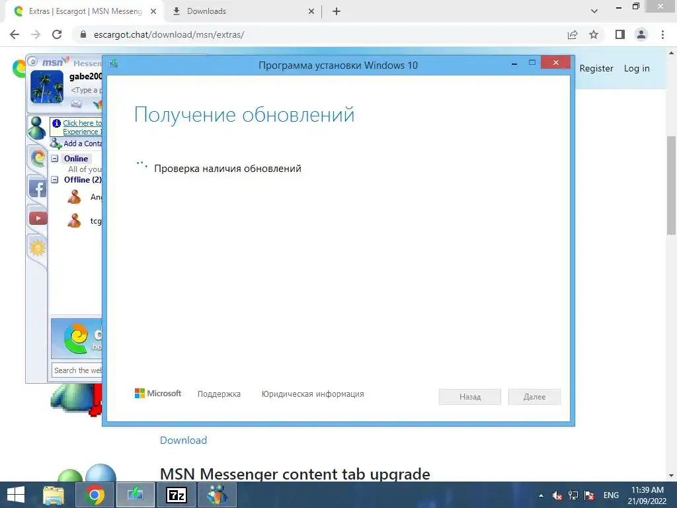This screenshot has width=677, height=508.
Task: Click the Add a Contact icon in MSN
Action: (56, 144)
